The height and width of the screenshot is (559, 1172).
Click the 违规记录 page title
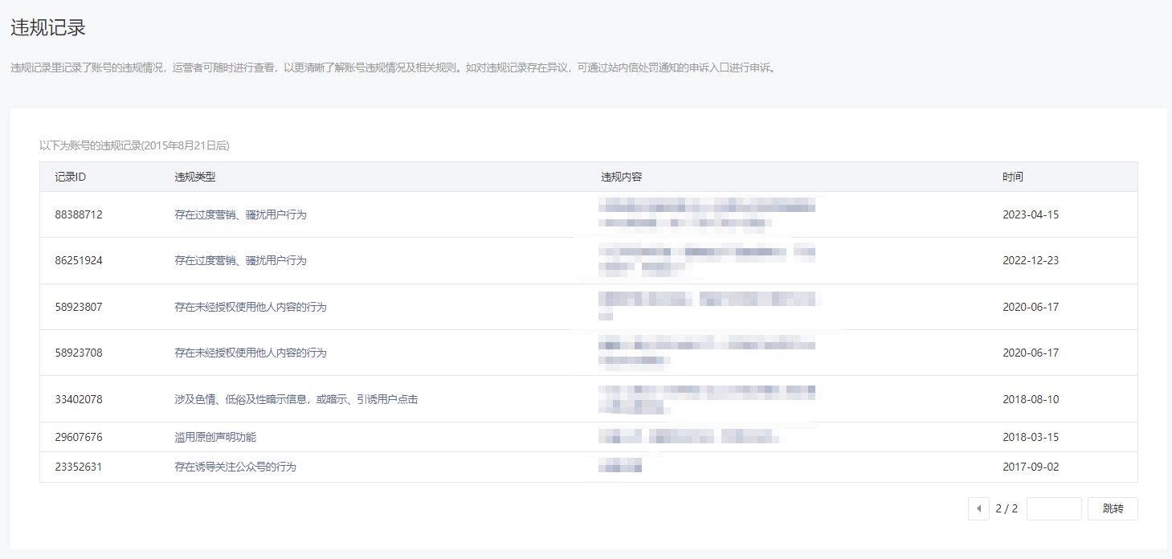click(48, 27)
